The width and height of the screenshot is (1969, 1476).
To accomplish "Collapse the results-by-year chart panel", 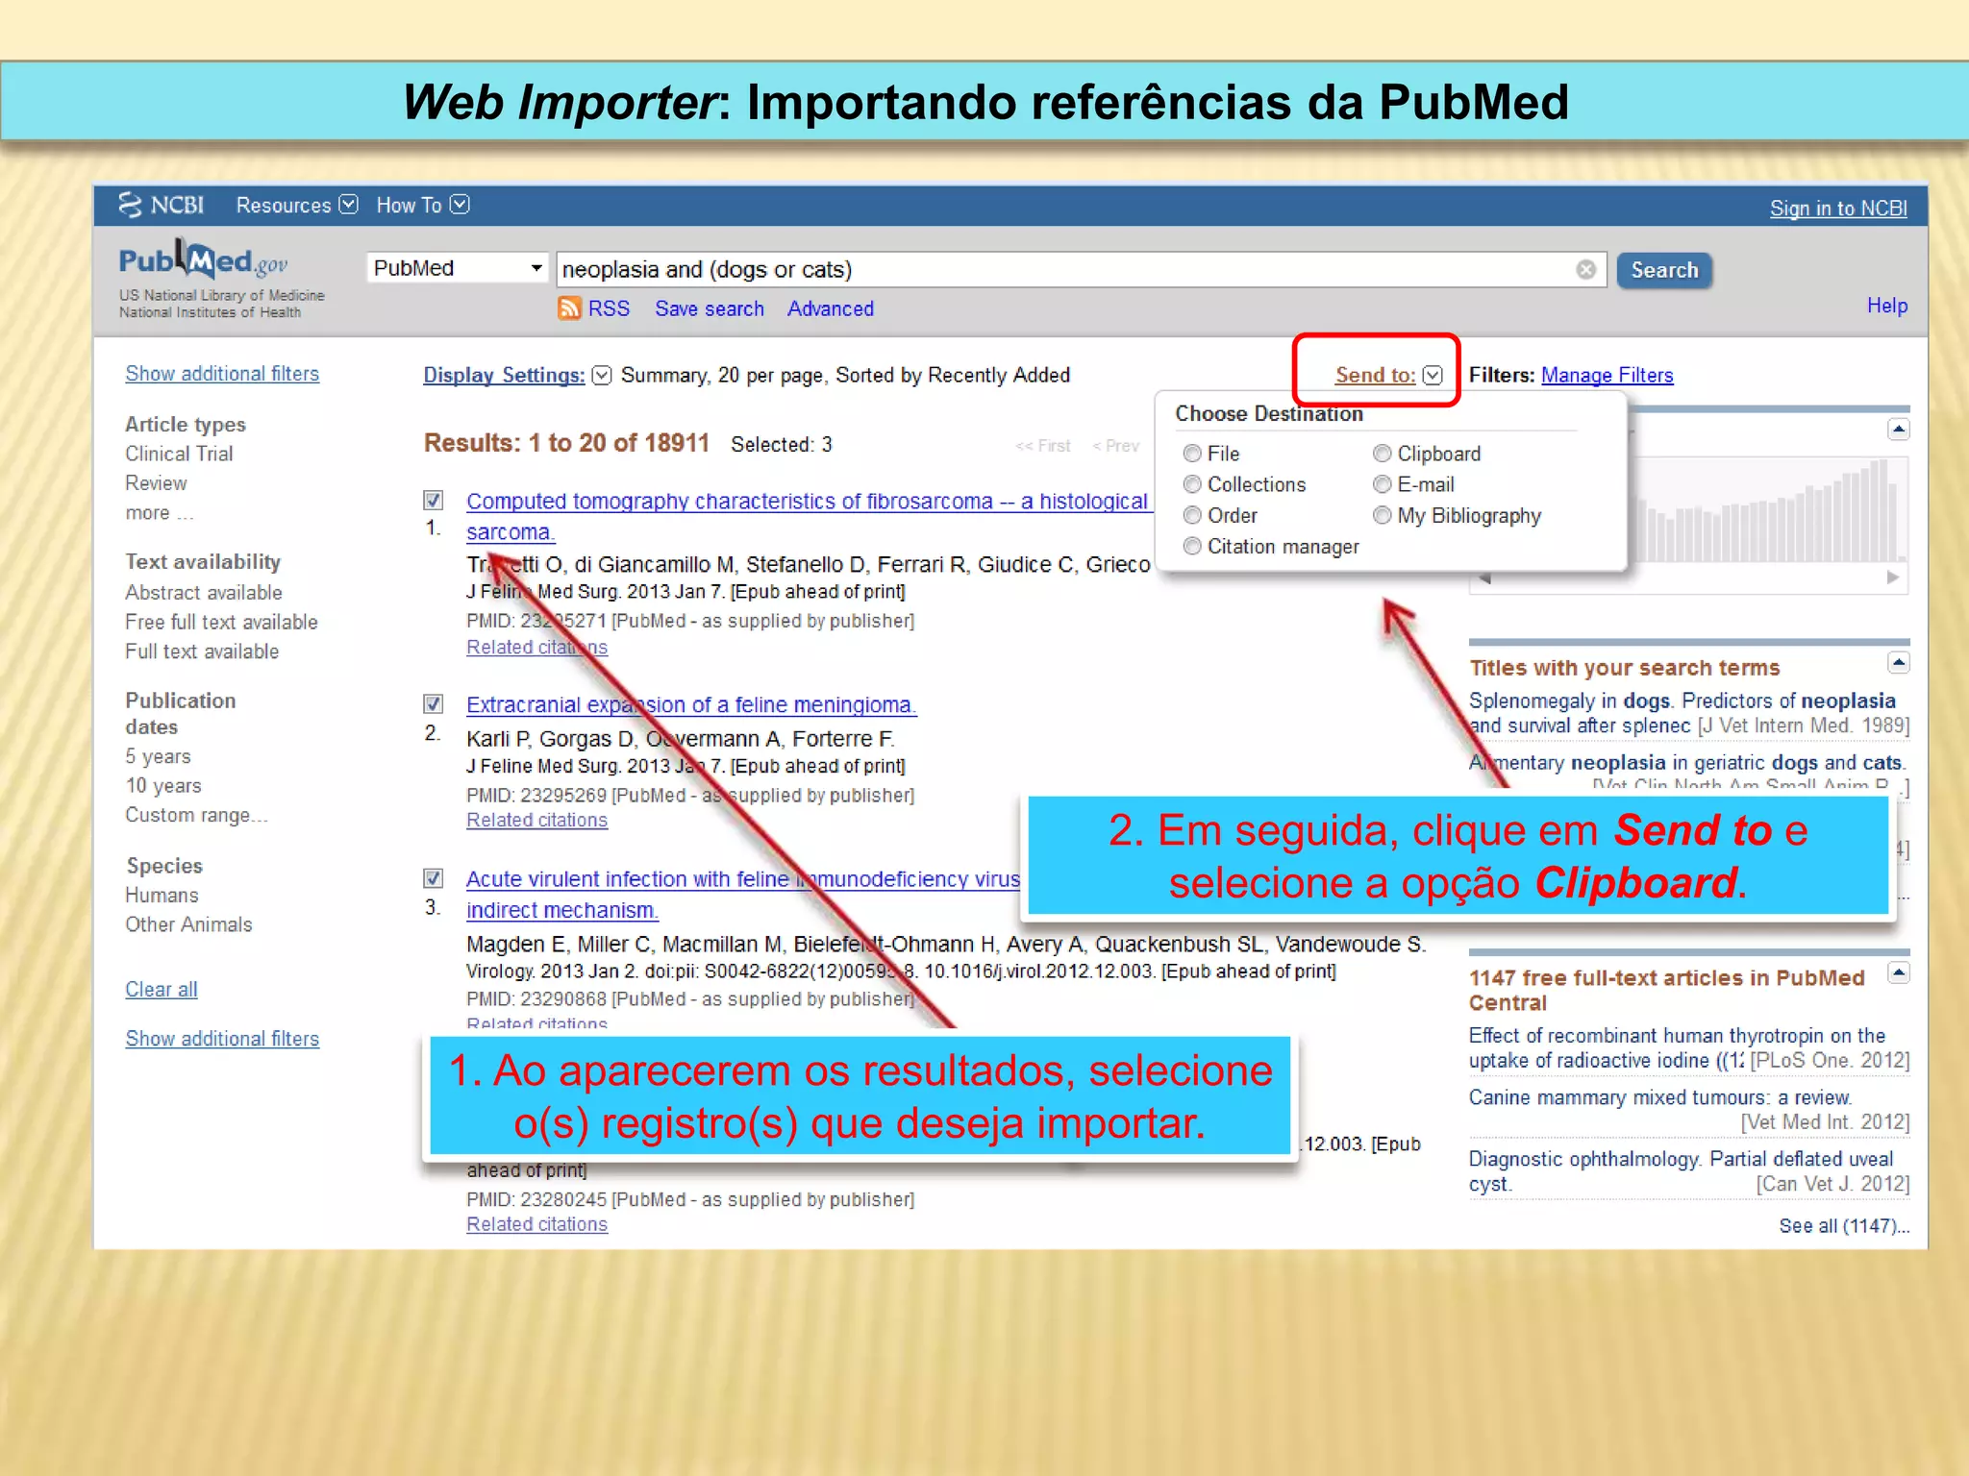I will 1898,430.
